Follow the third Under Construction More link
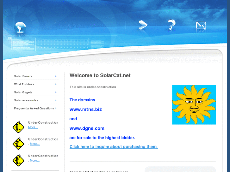 [x=35, y=161]
